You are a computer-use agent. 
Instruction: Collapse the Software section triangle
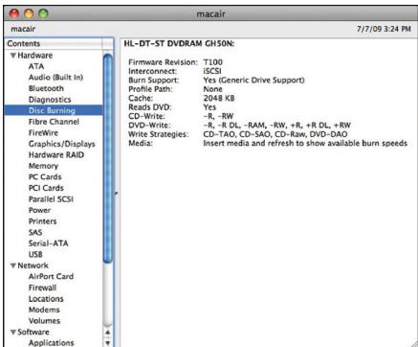(13, 332)
